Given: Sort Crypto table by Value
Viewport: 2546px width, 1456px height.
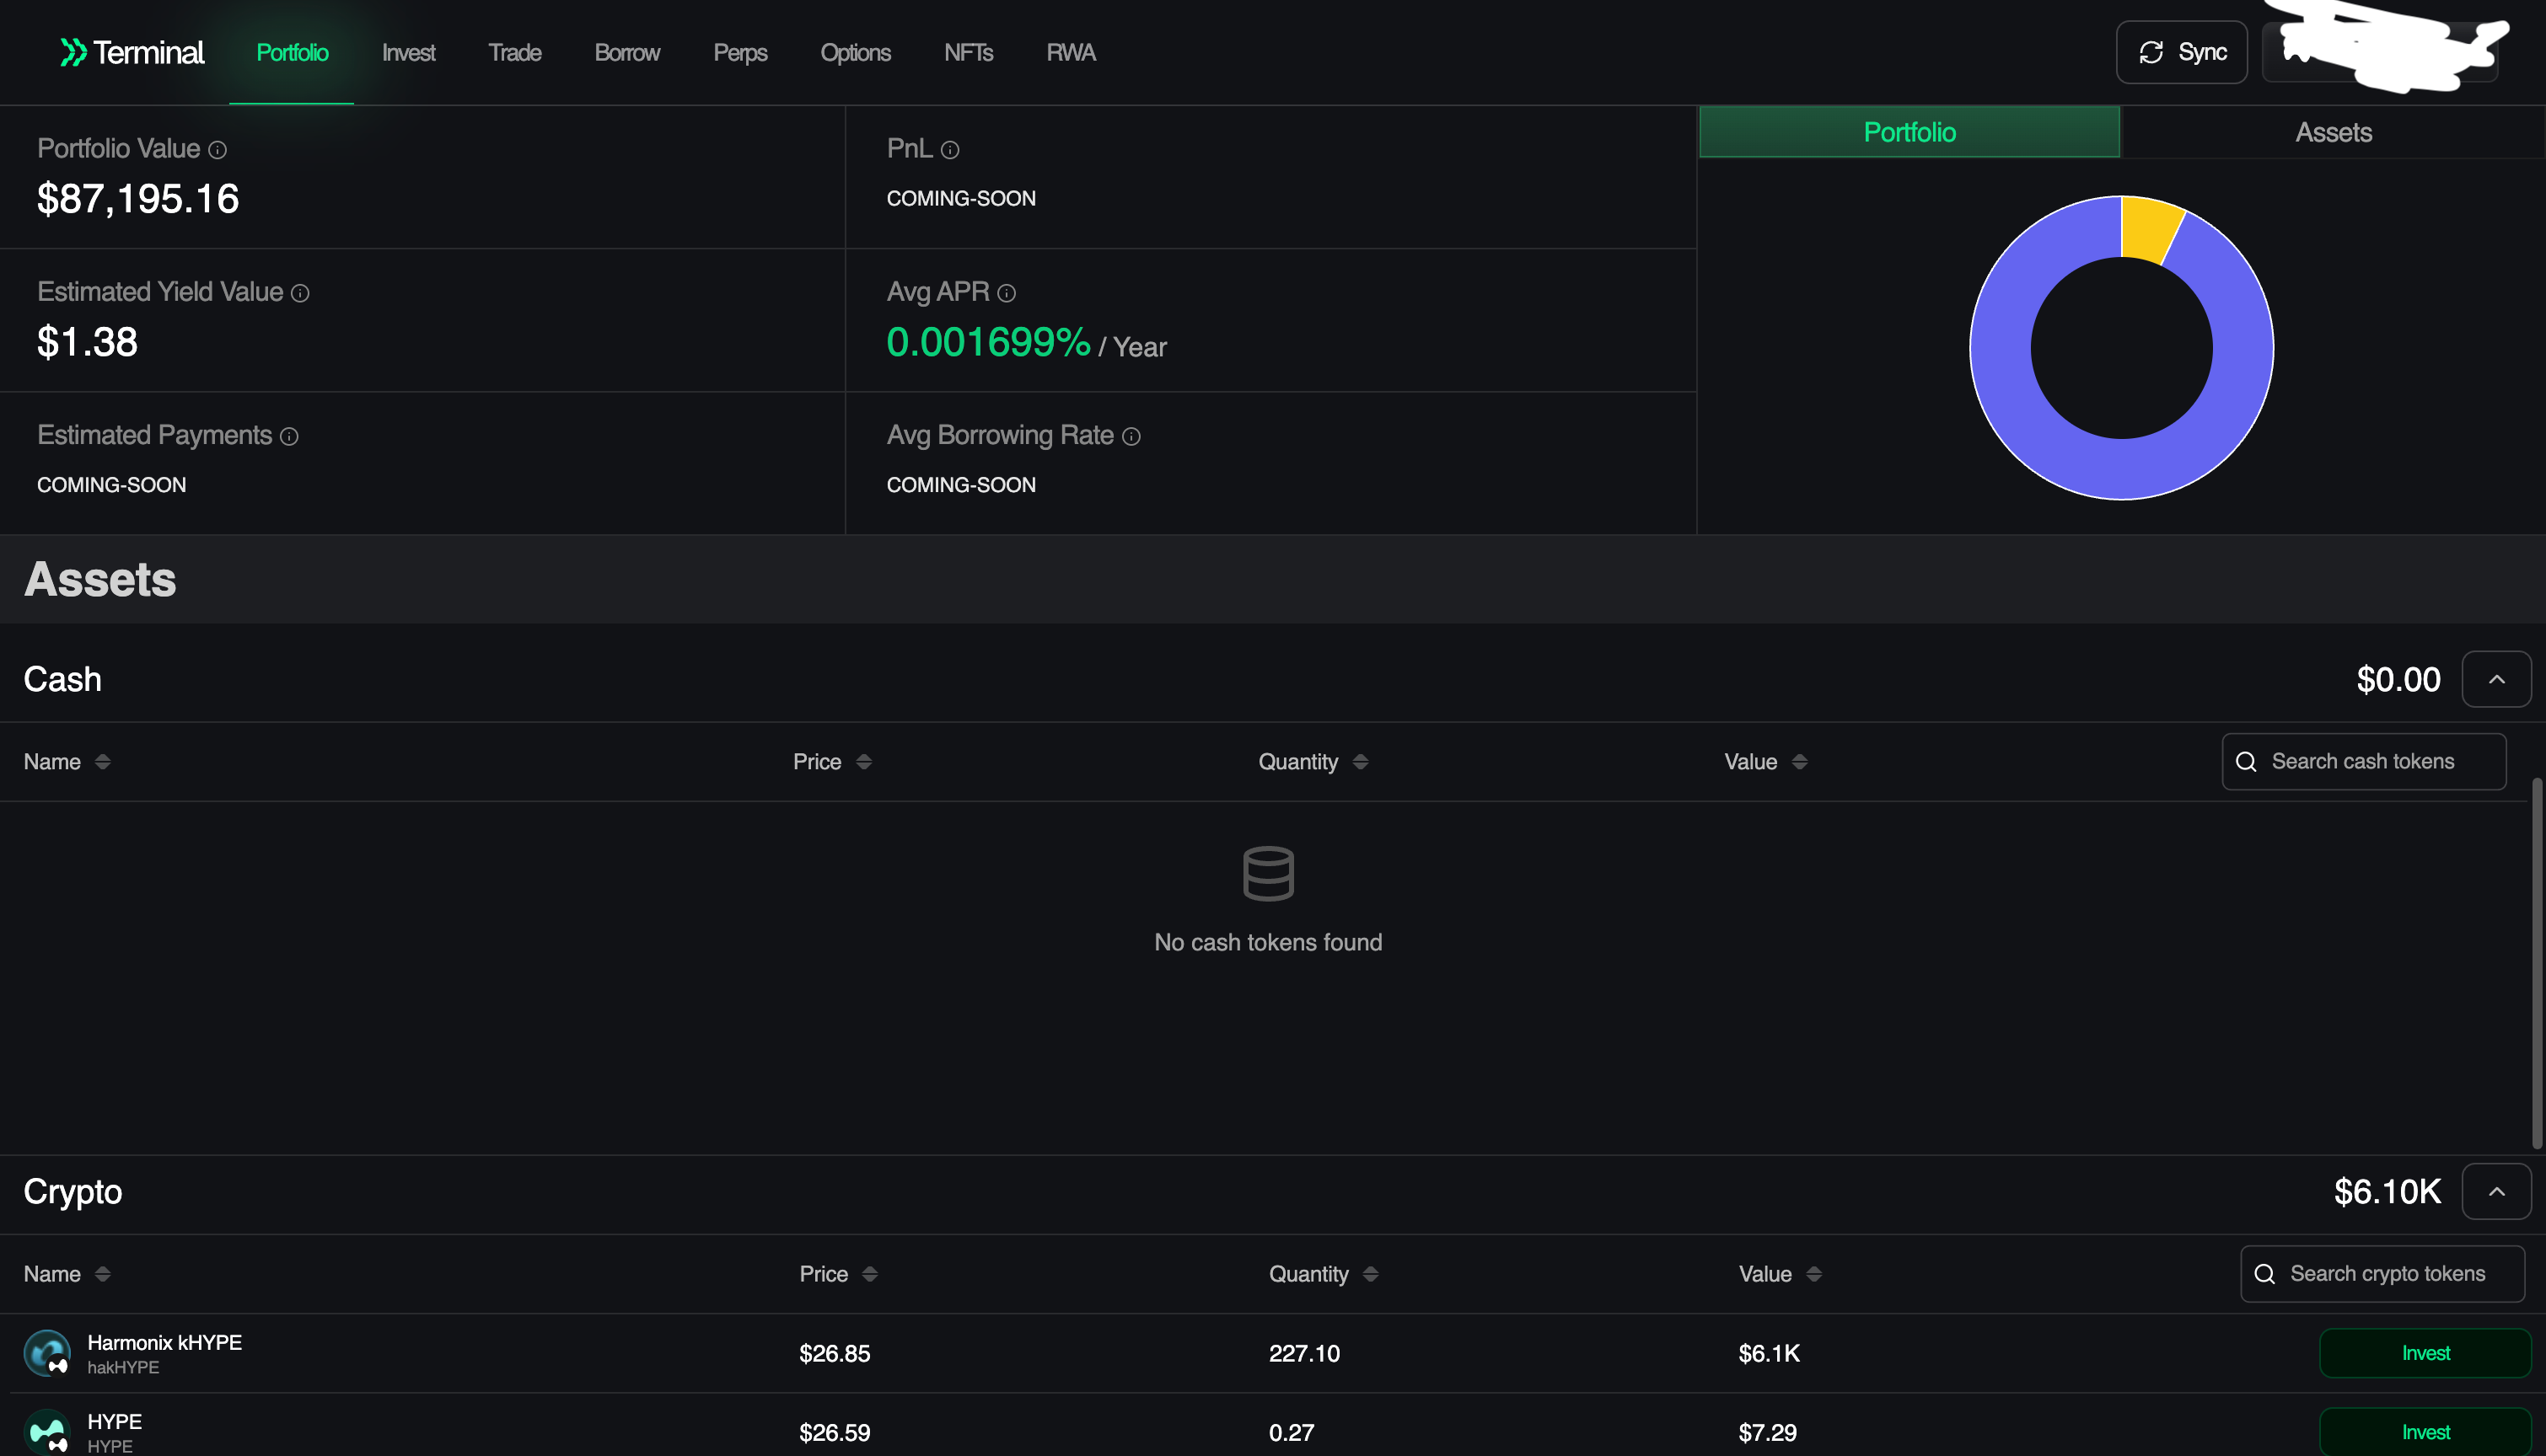Looking at the screenshot, I should tap(1813, 1274).
